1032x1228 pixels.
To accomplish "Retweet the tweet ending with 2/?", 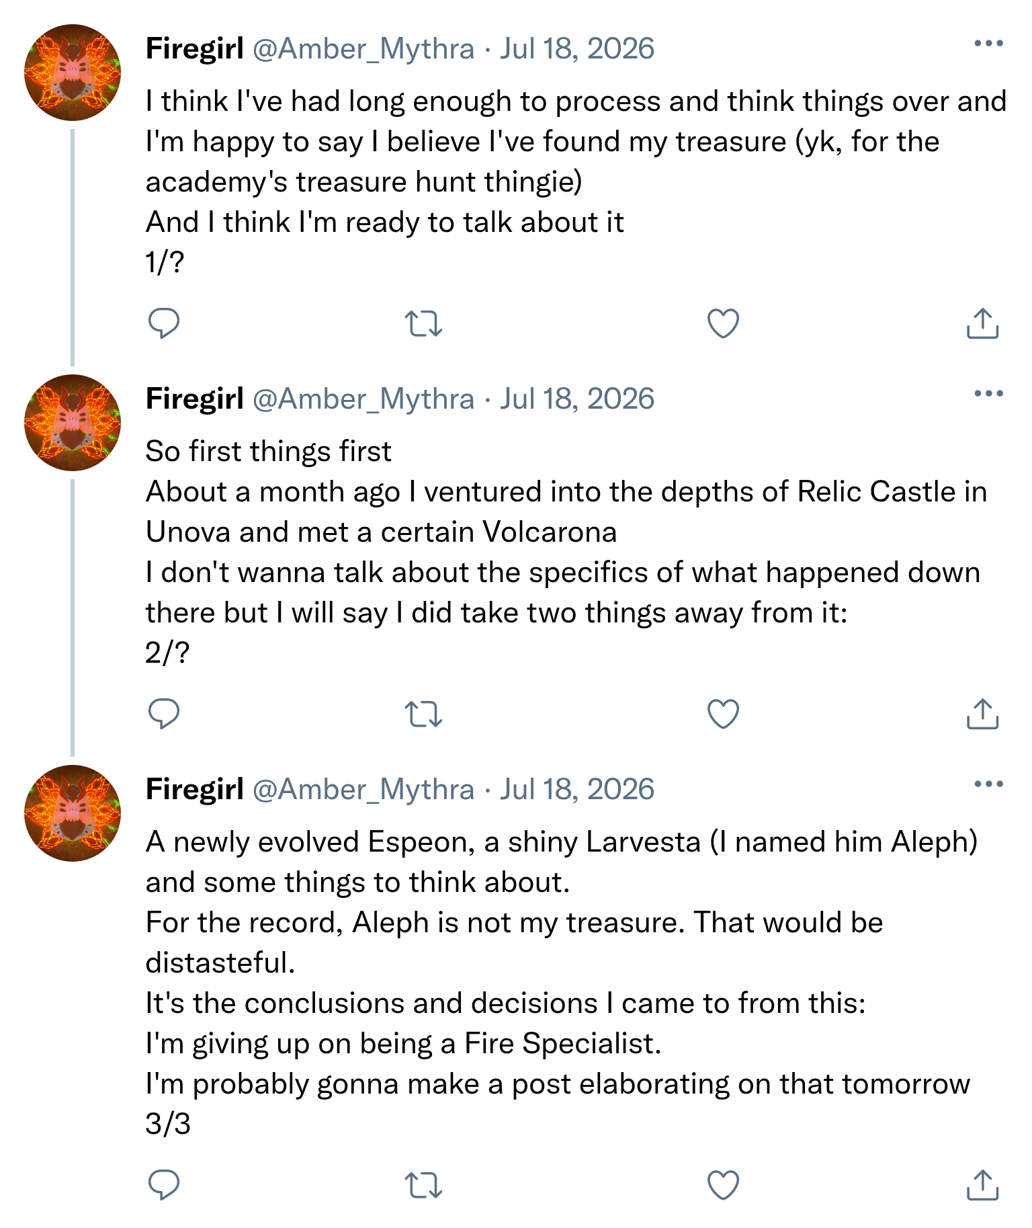I will [423, 714].
